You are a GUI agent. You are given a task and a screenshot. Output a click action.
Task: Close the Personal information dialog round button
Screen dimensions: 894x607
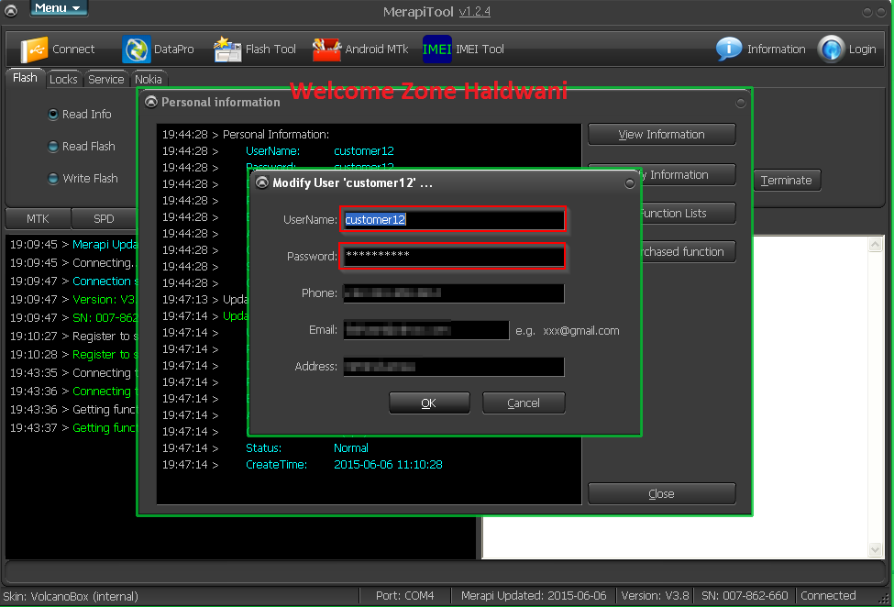741,103
